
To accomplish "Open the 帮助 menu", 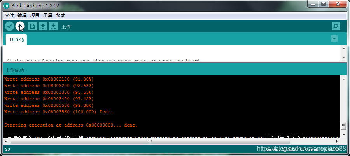I will 61,15.
